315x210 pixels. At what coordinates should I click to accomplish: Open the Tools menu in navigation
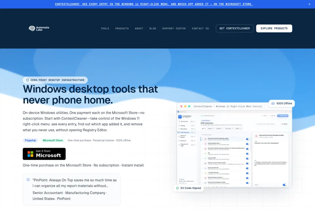point(105,29)
